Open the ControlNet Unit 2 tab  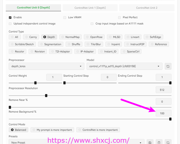tap(147, 8)
